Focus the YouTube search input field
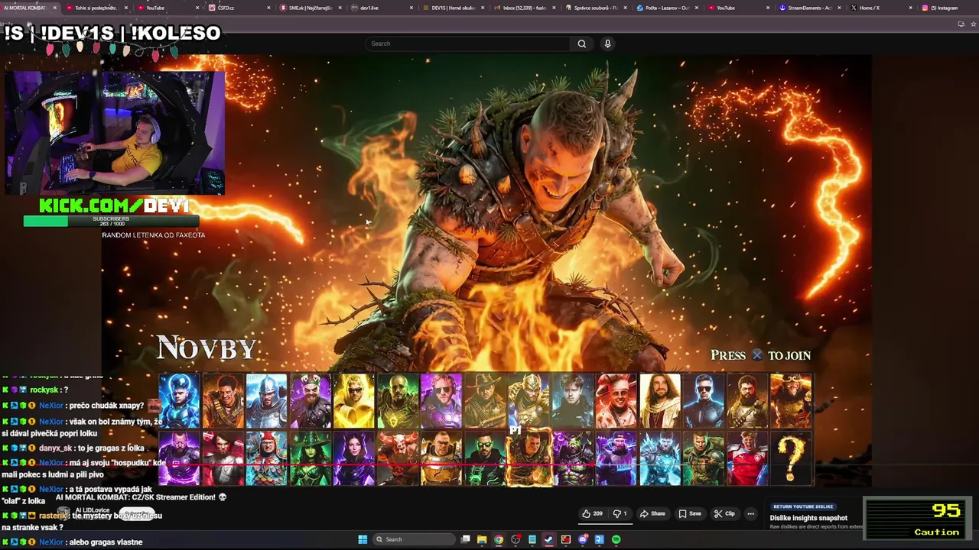Viewport: 979px width, 550px height. click(469, 44)
